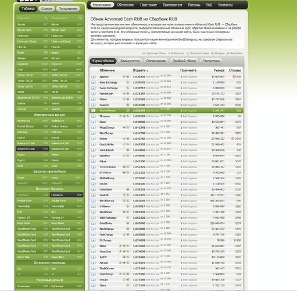297x291 pixels.
Task: Sort table by Отдаете column arrow
Action: [147, 70]
